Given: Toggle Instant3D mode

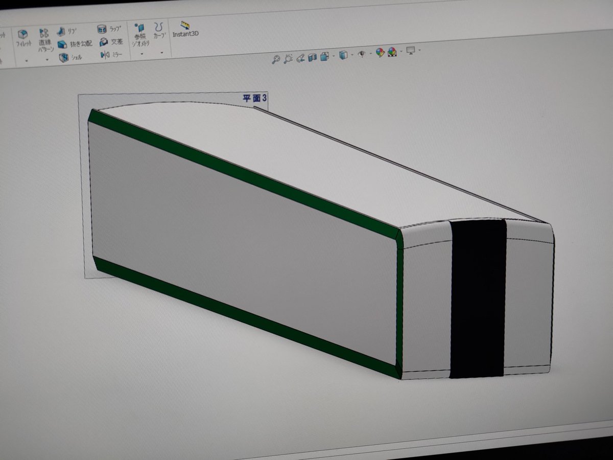Looking at the screenshot, I should pyautogui.click(x=185, y=29).
